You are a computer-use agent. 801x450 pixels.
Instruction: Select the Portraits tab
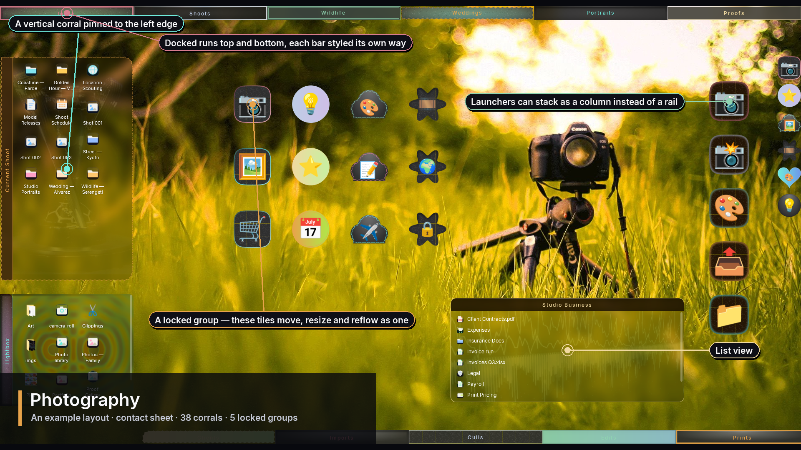coord(601,13)
